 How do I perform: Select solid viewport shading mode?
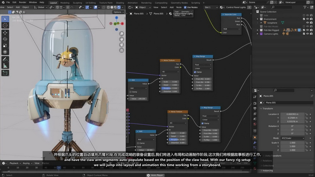click(112, 7)
